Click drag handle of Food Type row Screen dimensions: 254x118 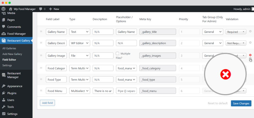tap(41, 79)
